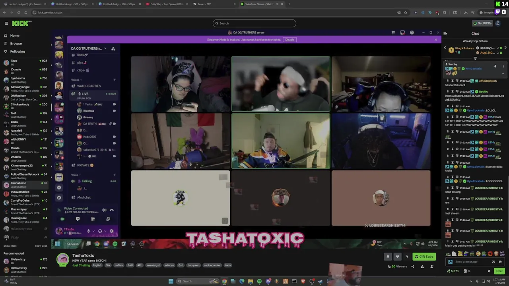
Task: Click user avatar in Kick header
Action: pos(498,23)
